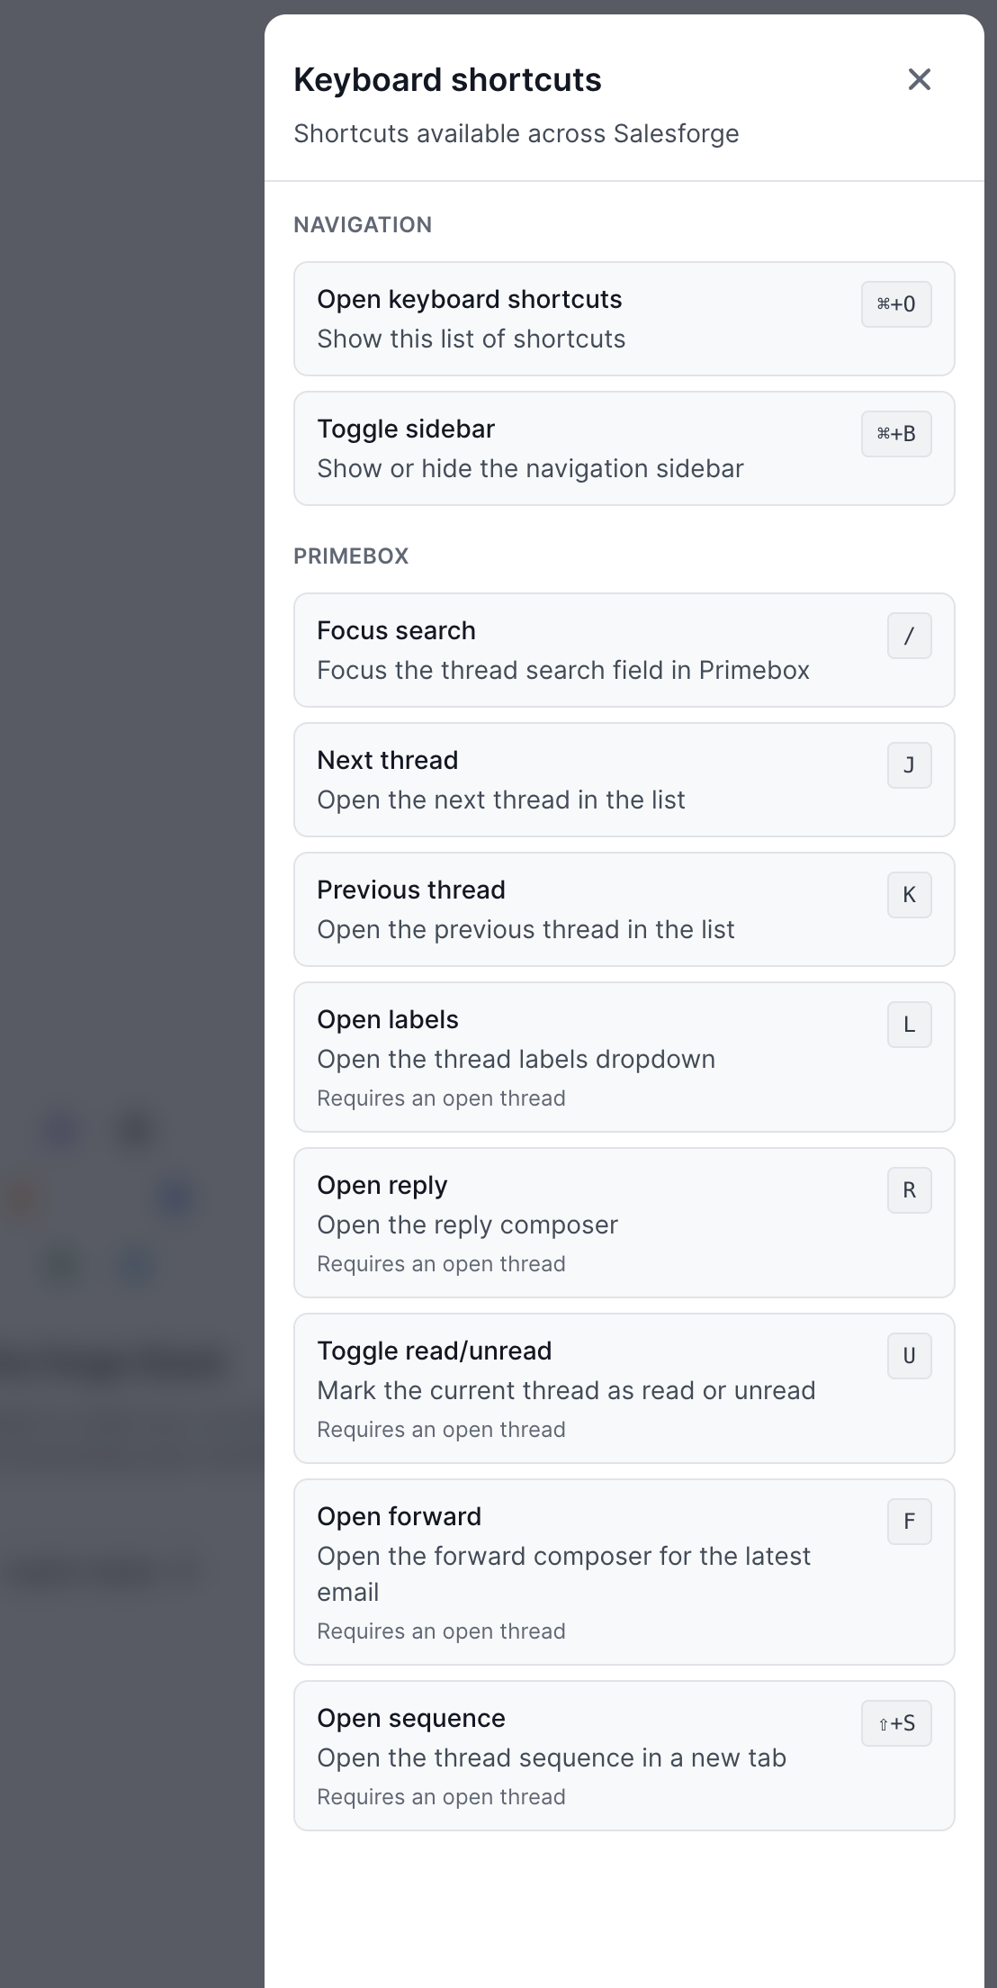The width and height of the screenshot is (997, 1988).
Task: Select the Toggle read/unread shortcut row
Action: click(x=624, y=1388)
